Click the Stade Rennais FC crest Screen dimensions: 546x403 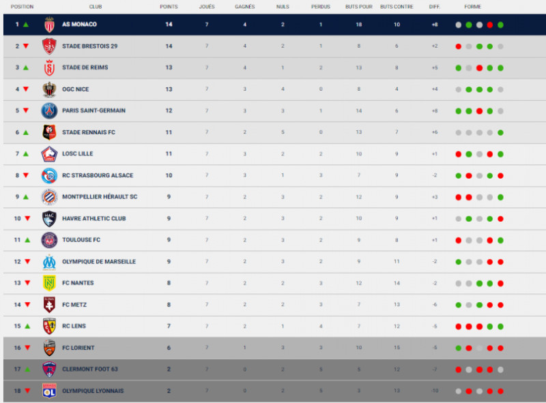(x=49, y=132)
